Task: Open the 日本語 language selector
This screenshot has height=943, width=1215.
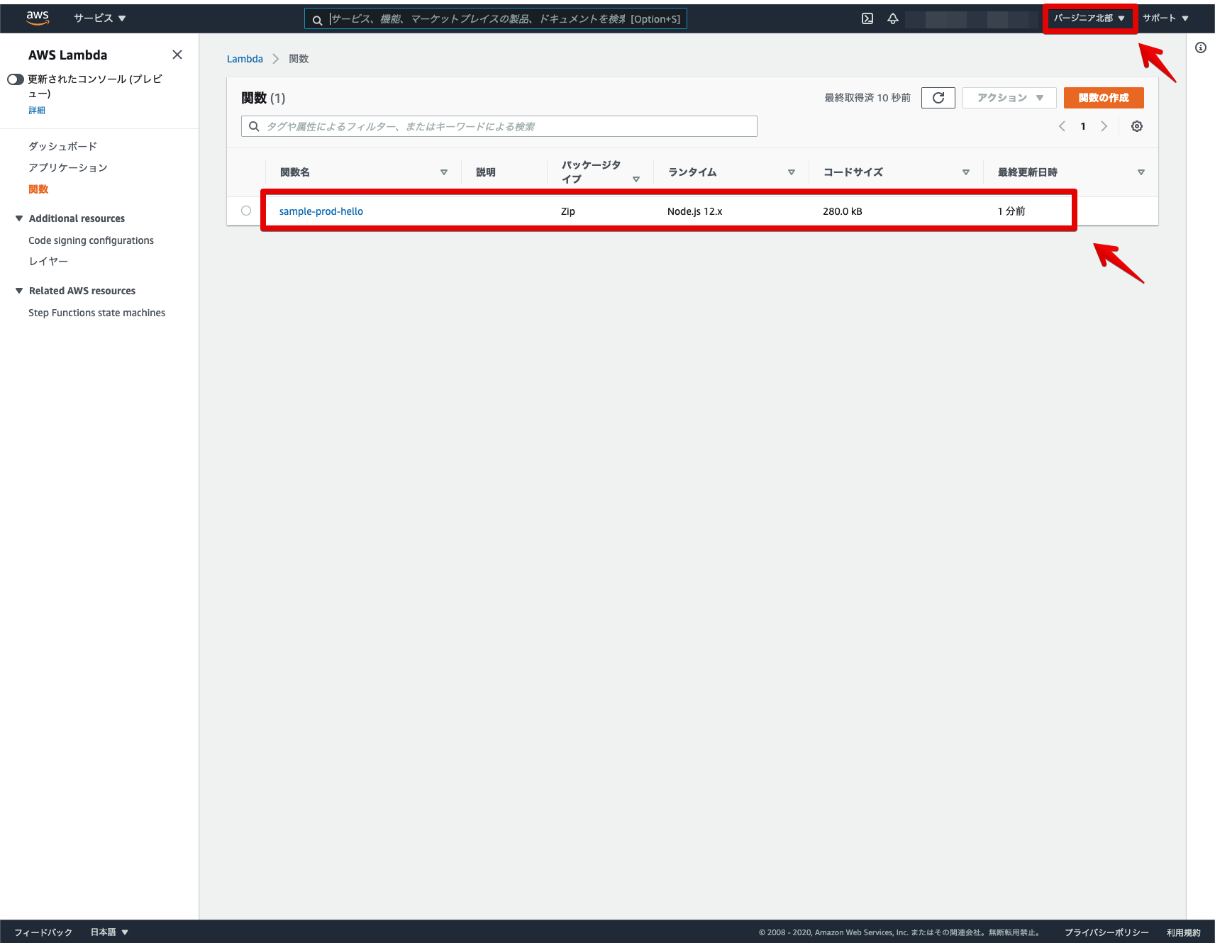Action: tap(109, 932)
